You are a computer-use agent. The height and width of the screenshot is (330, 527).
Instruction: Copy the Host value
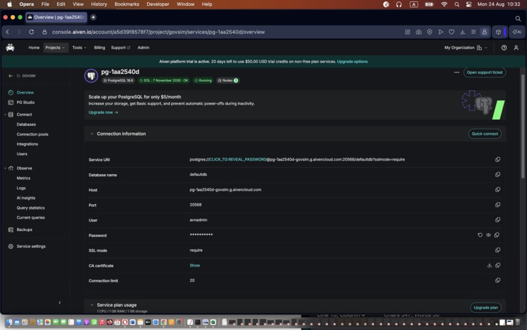(x=498, y=190)
